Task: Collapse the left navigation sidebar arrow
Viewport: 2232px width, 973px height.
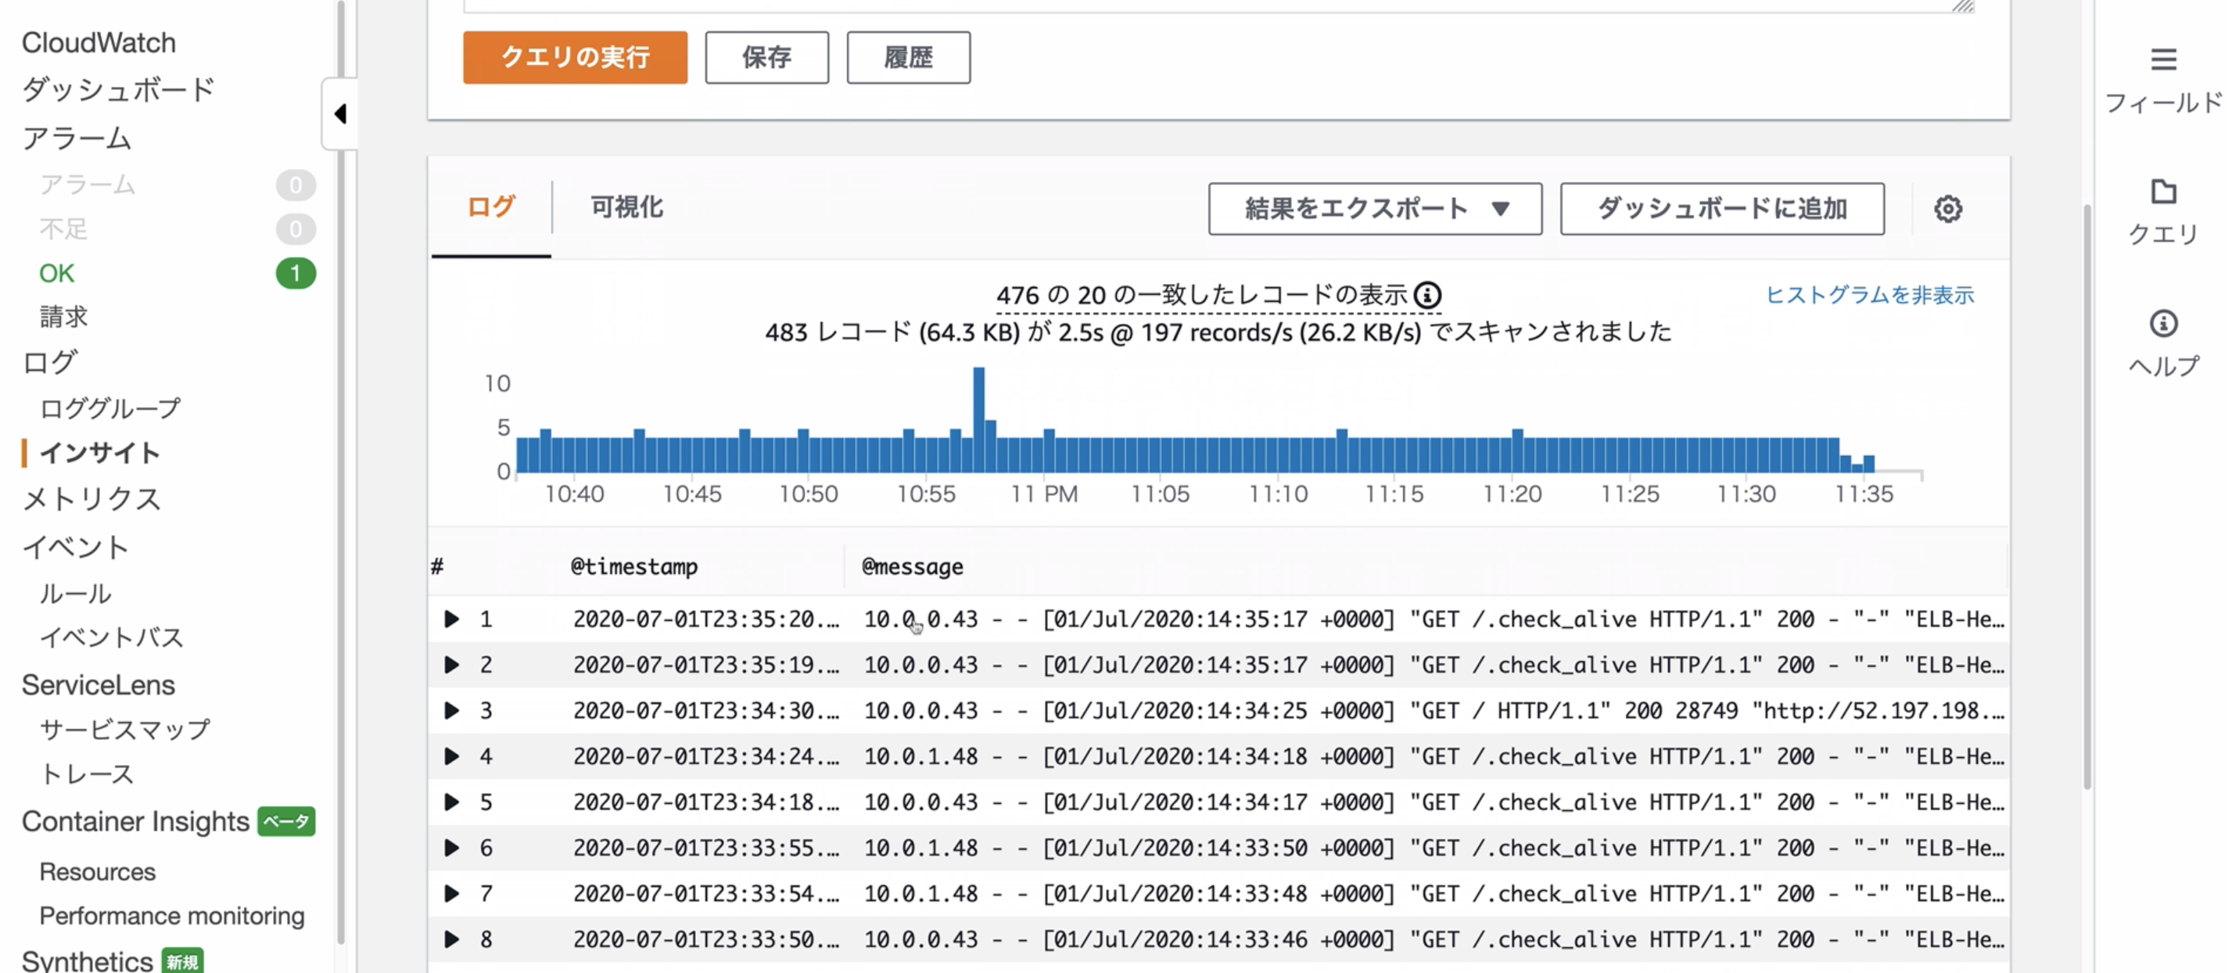Action: (x=340, y=113)
